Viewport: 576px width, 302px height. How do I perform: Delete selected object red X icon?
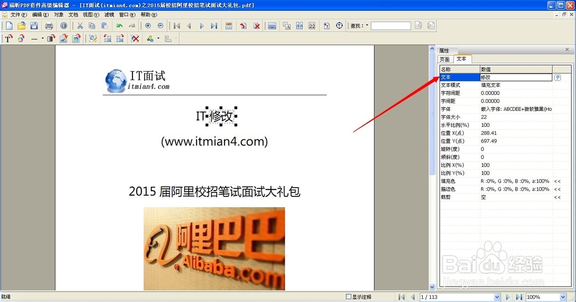[135, 38]
